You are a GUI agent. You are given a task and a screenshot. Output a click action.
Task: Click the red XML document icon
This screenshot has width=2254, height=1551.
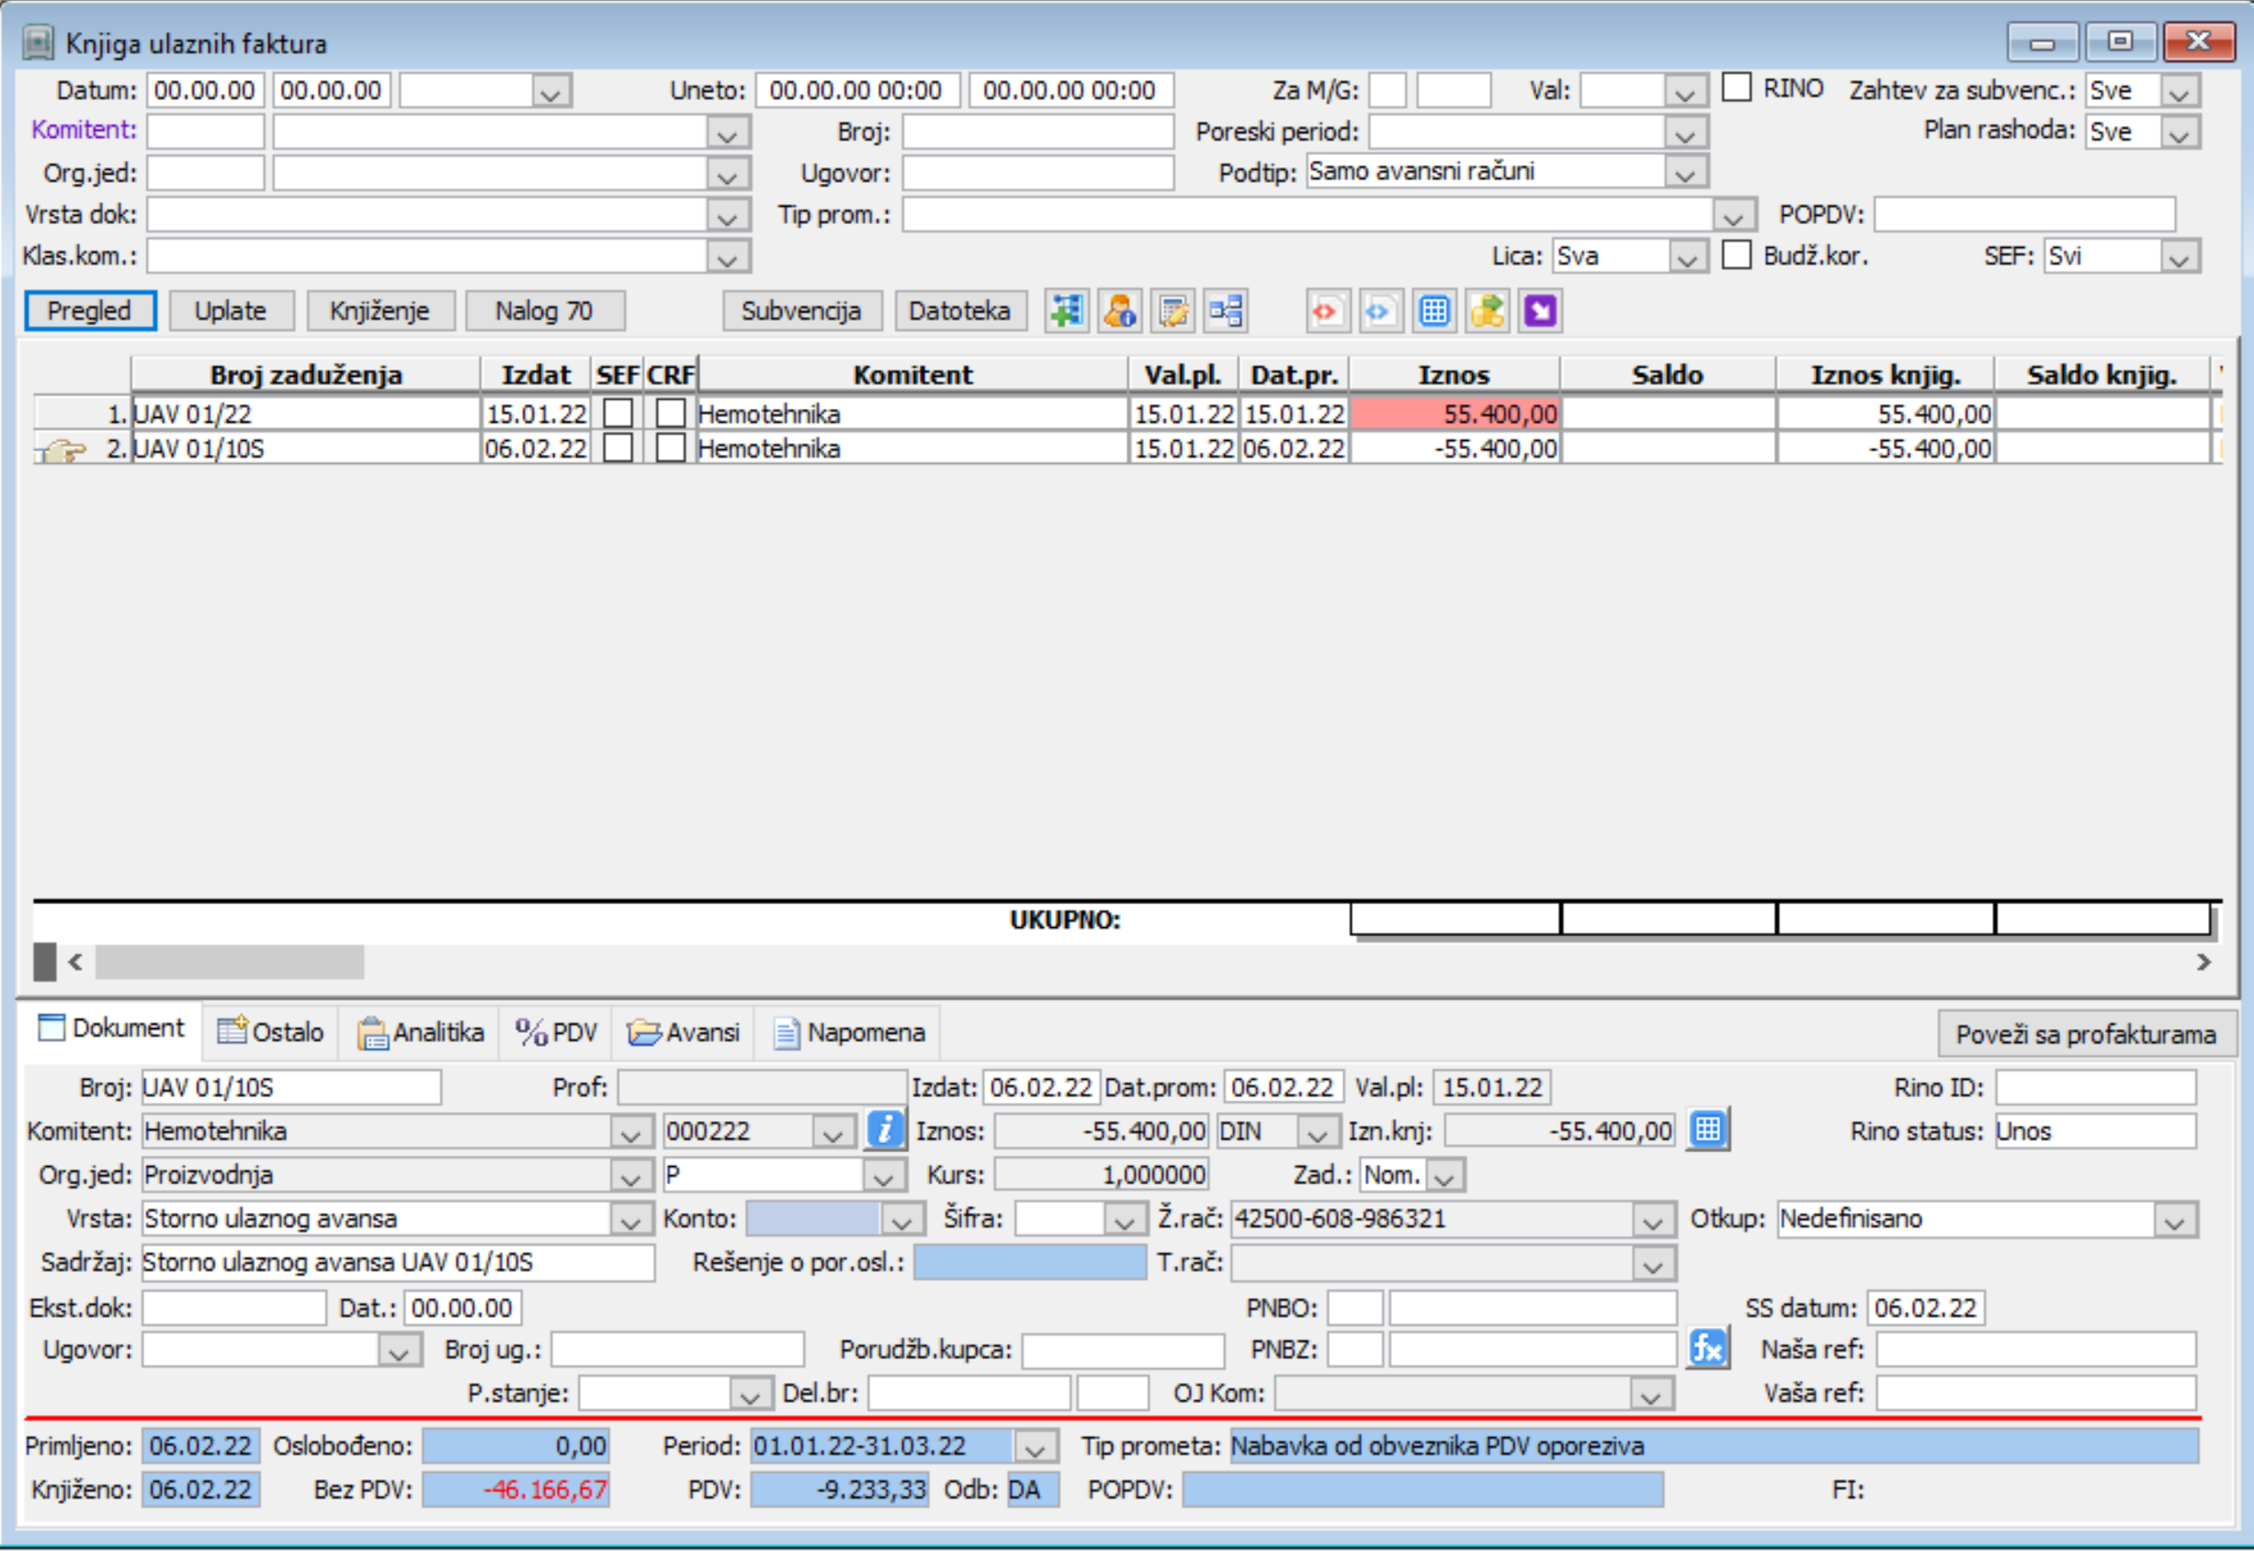coord(1327,312)
